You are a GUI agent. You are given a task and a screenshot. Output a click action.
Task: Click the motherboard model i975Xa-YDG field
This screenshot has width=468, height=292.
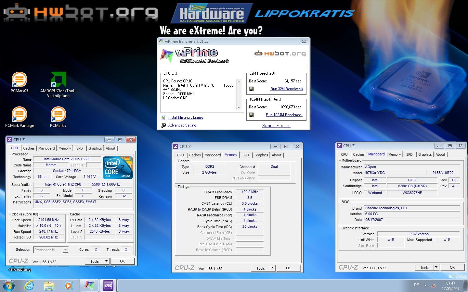coord(394,173)
